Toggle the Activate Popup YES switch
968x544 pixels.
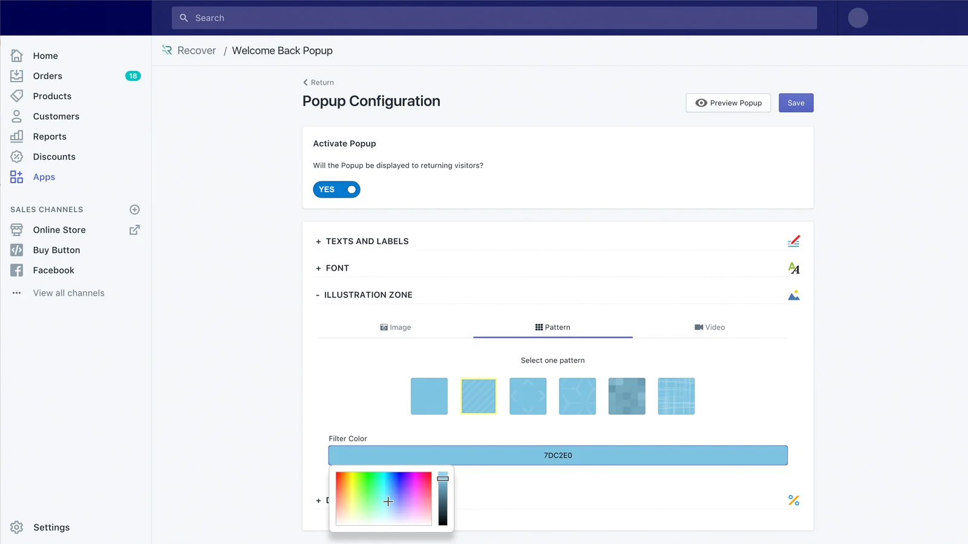tap(336, 190)
